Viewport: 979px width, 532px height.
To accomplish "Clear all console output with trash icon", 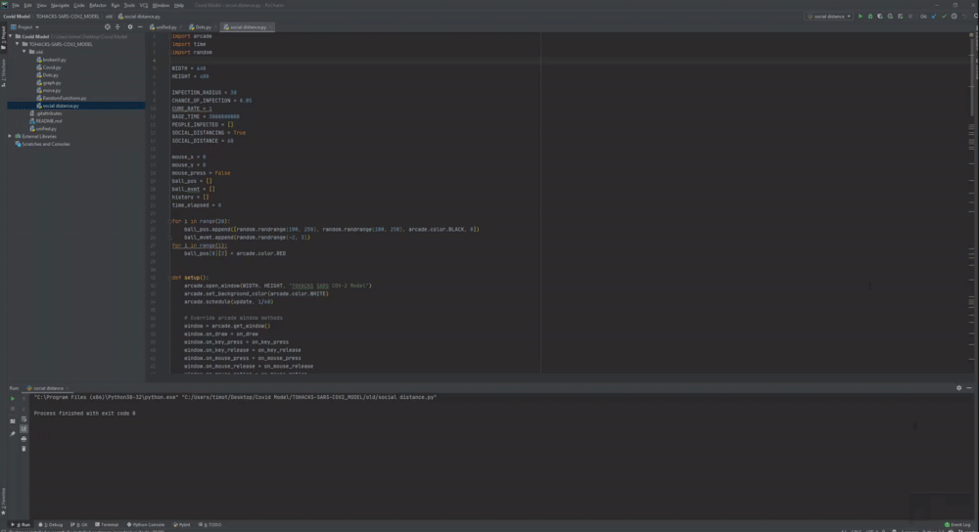I will (x=23, y=449).
